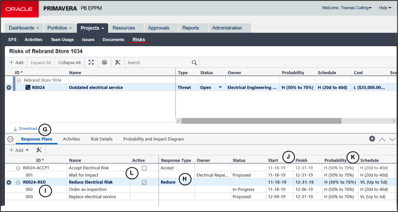The image size is (398, 212).
Task: Sort risks by Probability column header
Action: (293, 73)
